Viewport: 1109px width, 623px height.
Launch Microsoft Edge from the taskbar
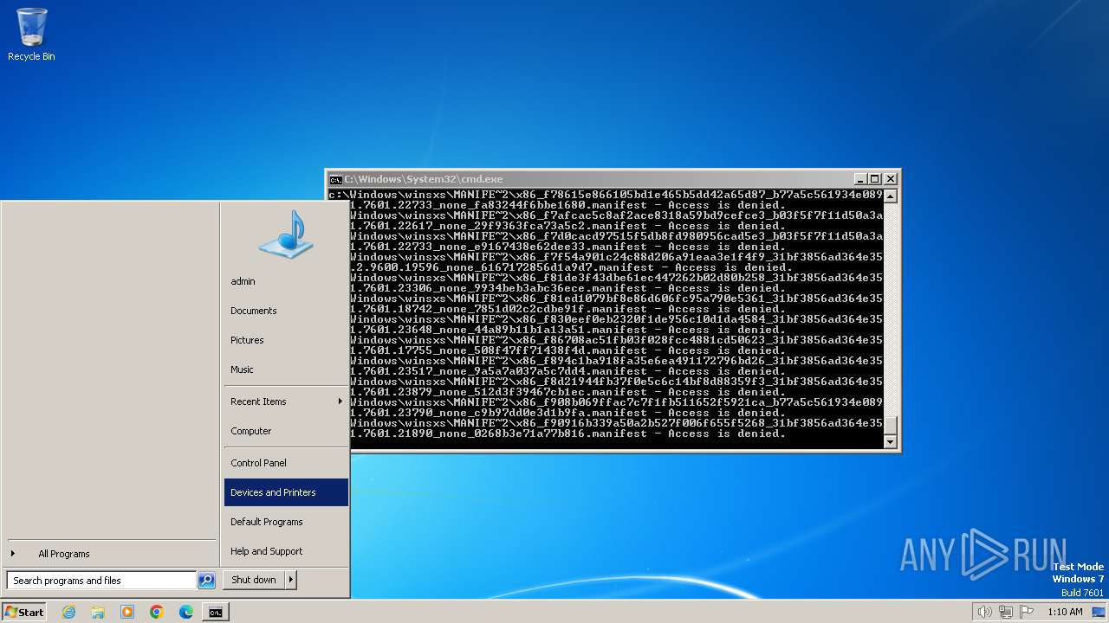(x=186, y=612)
